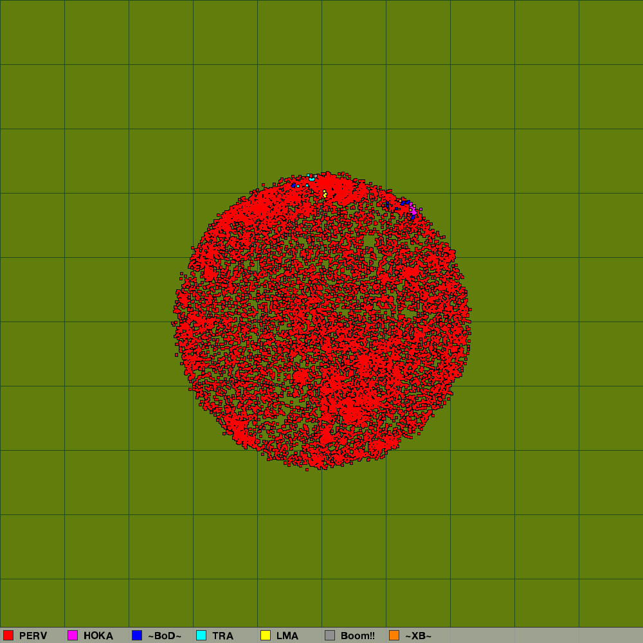This screenshot has width=643, height=643.
Task: Click the red PERV legend swatch
Action: coord(8,635)
